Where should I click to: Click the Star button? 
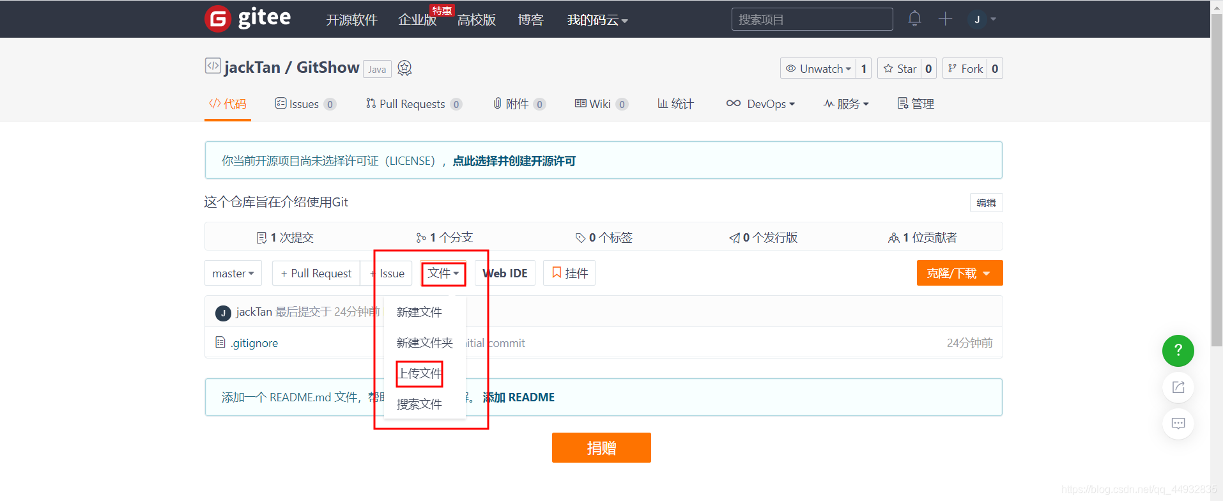click(900, 68)
